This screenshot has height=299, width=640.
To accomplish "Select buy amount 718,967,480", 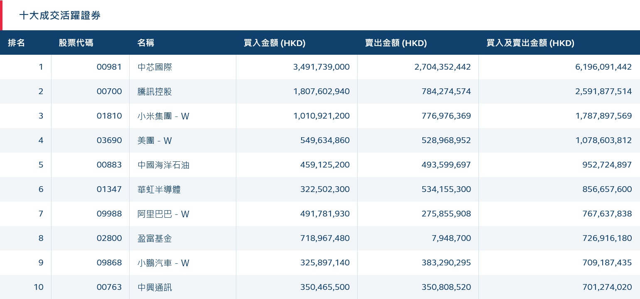I will pyautogui.click(x=325, y=238).
